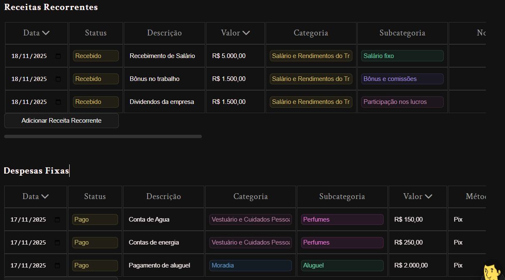Click the R$ 5.000,00 salary value field
The width and height of the screenshot is (505, 280).
[x=235, y=56]
